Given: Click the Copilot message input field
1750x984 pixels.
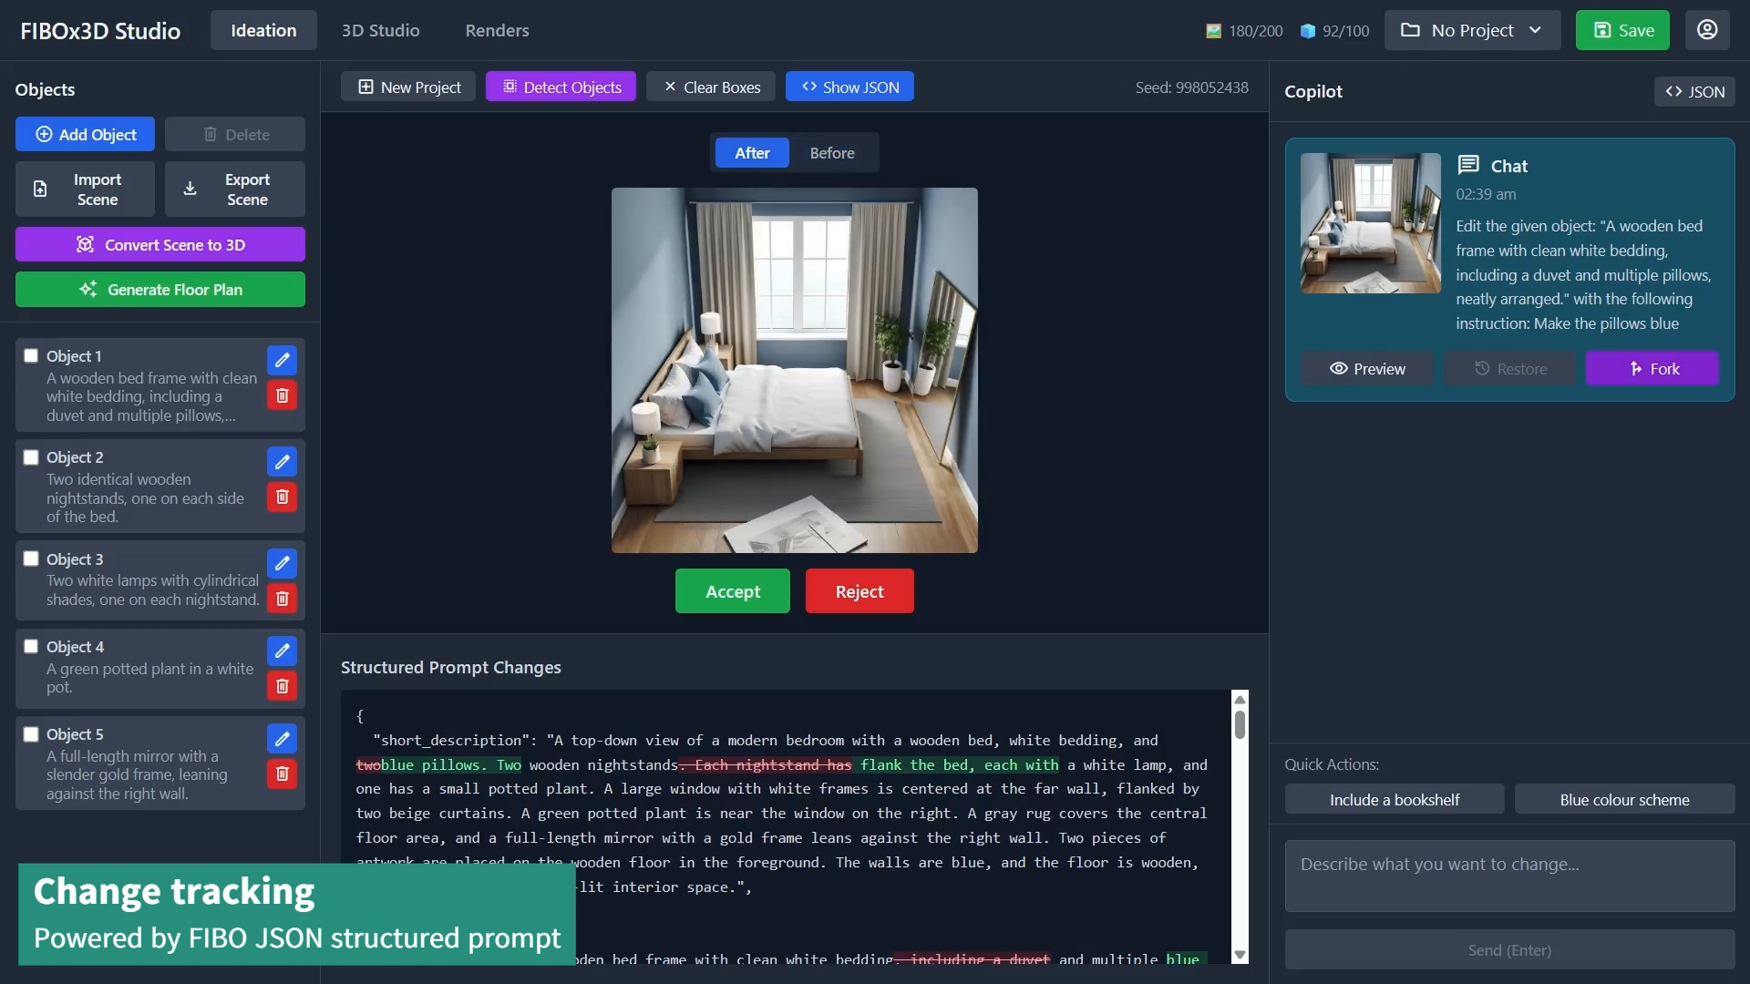Looking at the screenshot, I should (1509, 876).
